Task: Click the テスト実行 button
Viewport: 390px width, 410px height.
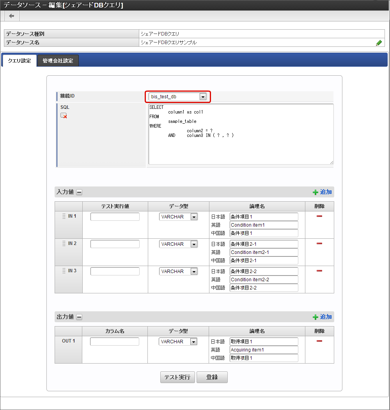Action: coord(177,377)
